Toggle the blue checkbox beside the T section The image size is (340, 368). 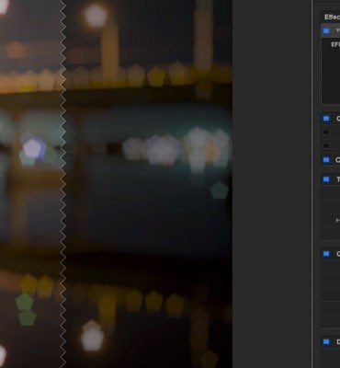tap(326, 179)
